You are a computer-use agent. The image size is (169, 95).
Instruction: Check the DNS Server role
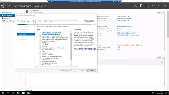[x=40, y=45]
